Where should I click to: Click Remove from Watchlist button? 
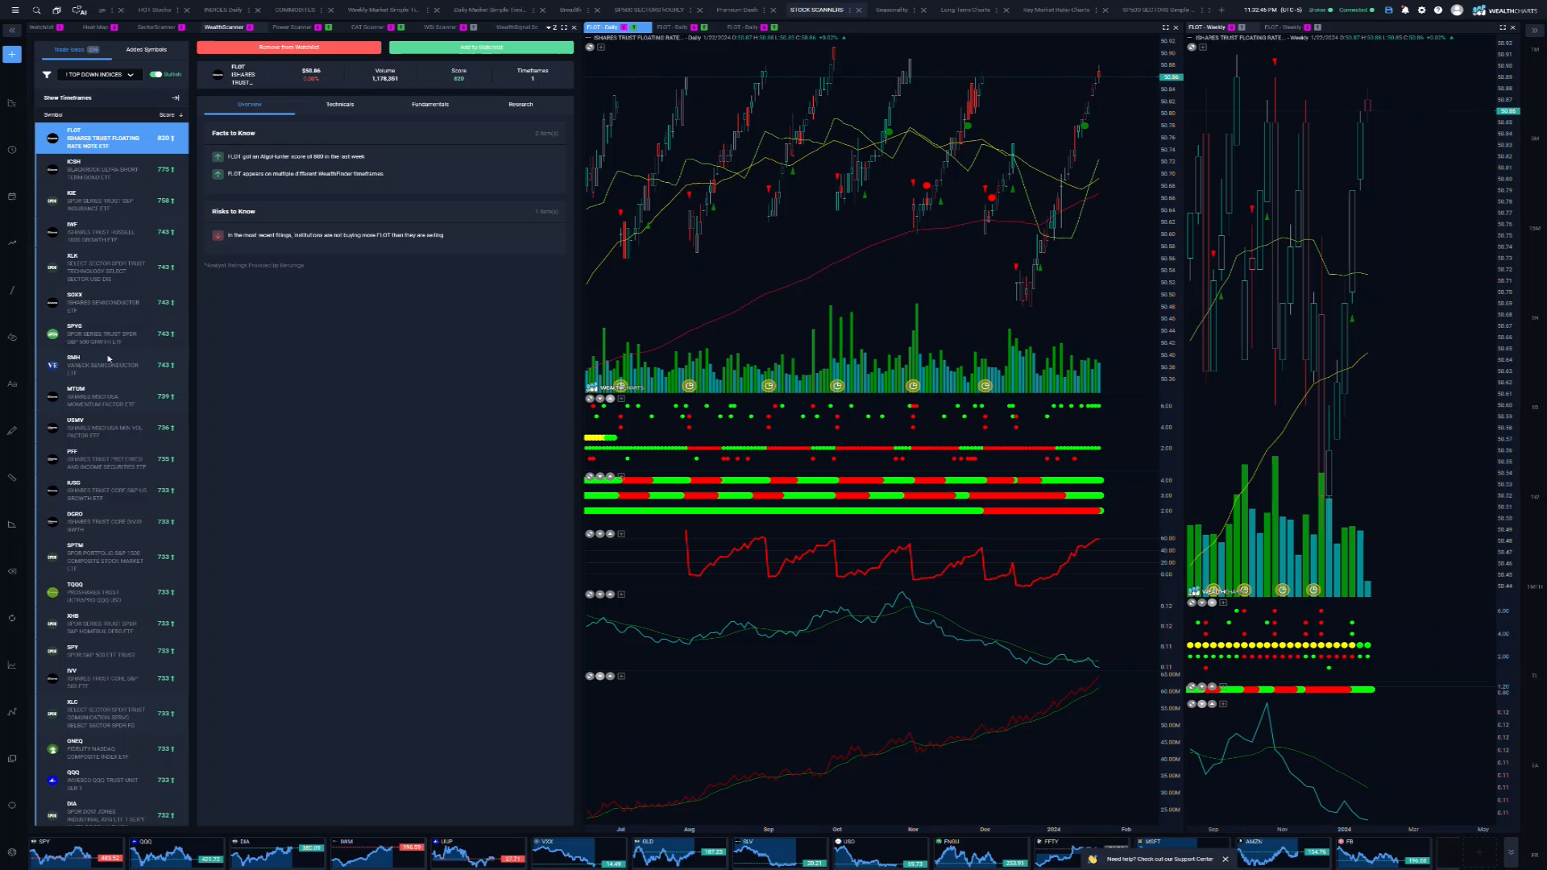[288, 48]
